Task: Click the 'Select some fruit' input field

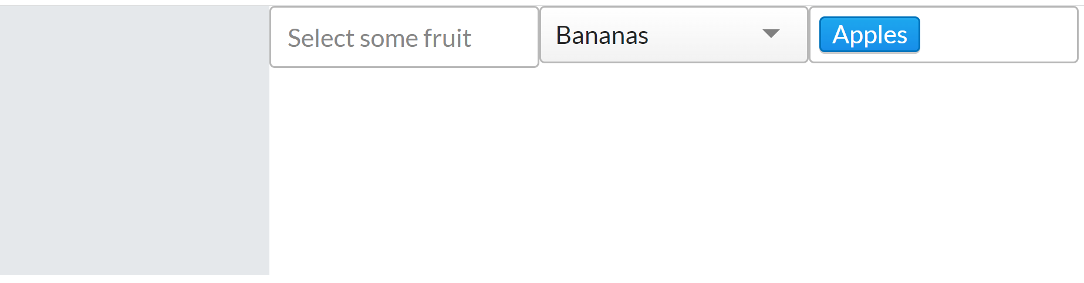Action: [404, 37]
